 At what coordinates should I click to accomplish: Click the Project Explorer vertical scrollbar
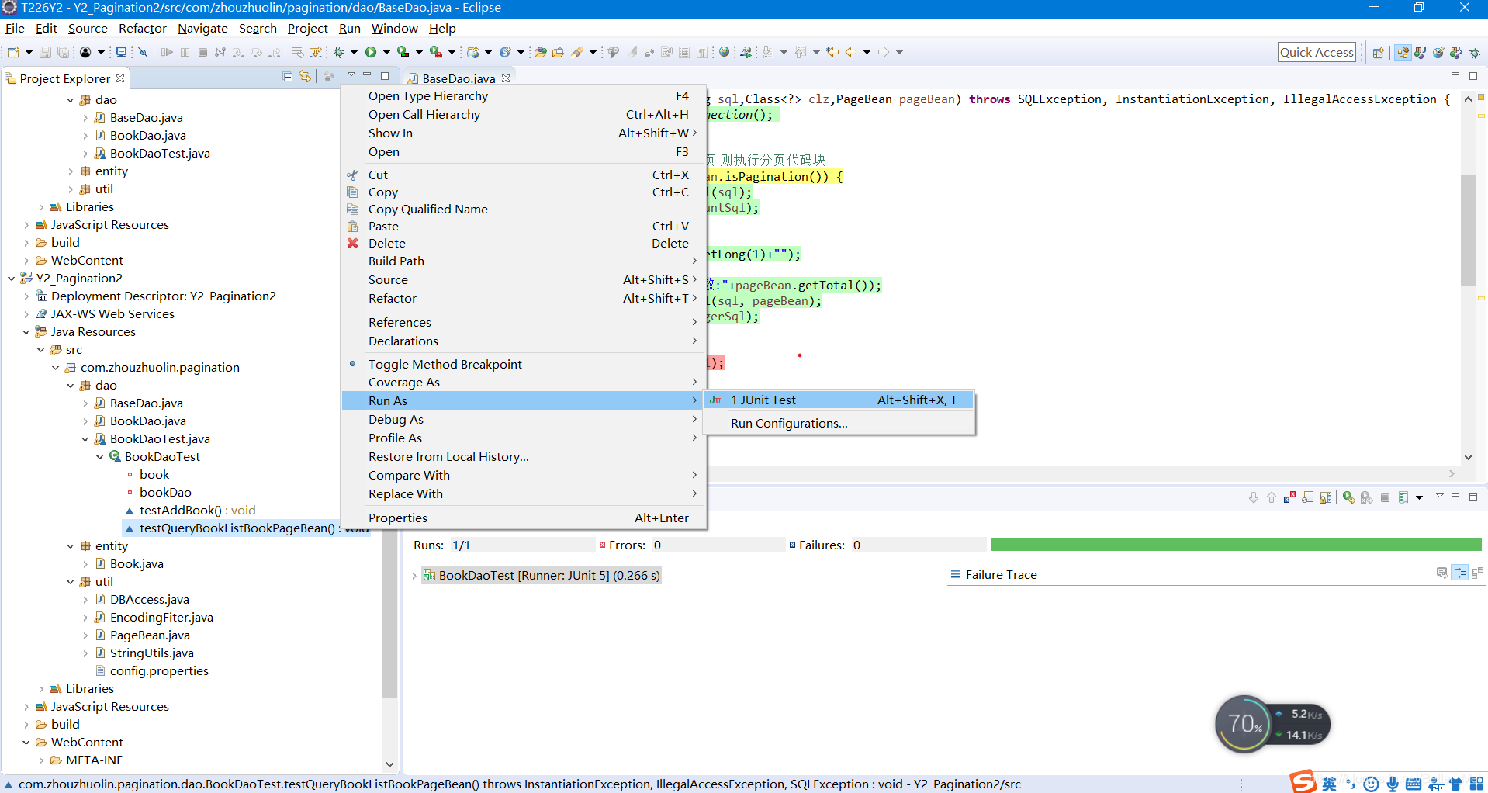coord(389,615)
